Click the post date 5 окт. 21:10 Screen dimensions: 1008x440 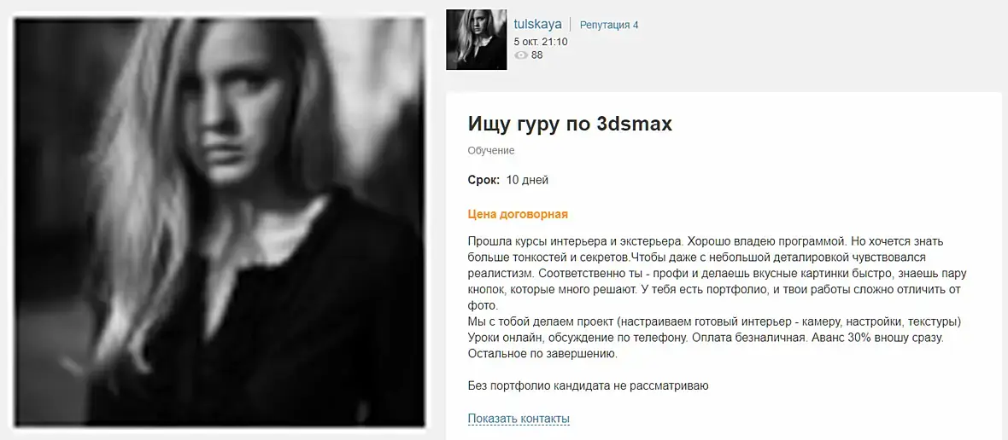(x=541, y=42)
